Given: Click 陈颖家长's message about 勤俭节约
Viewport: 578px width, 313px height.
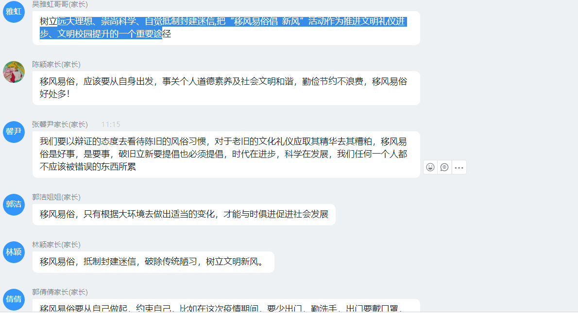Looking at the screenshot, I should coord(226,88).
